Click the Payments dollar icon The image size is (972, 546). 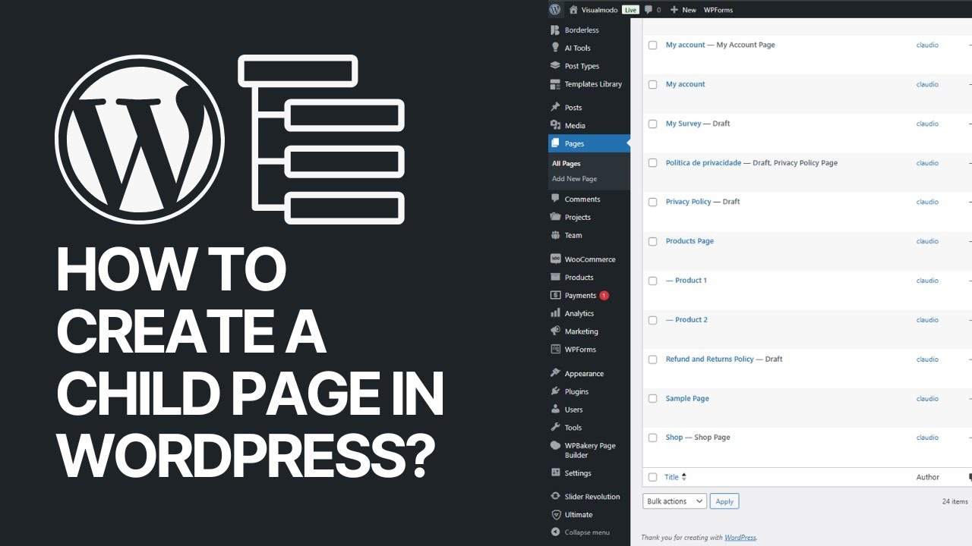click(555, 295)
